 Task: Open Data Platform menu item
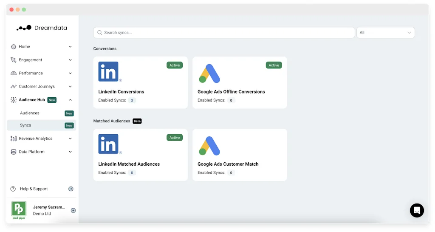point(42,152)
